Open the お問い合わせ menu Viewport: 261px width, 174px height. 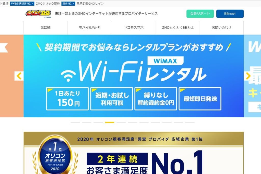point(222,28)
